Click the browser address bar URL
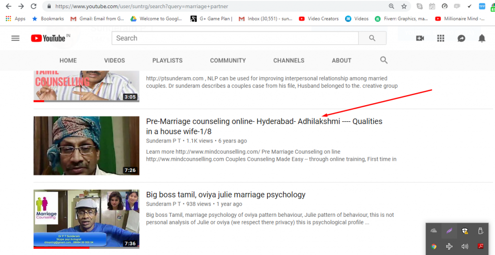This screenshot has height=255, width=495. click(142, 6)
